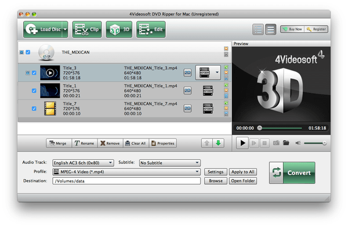The image size is (348, 227).
Task: Open profile Settings
Action: coord(216,172)
